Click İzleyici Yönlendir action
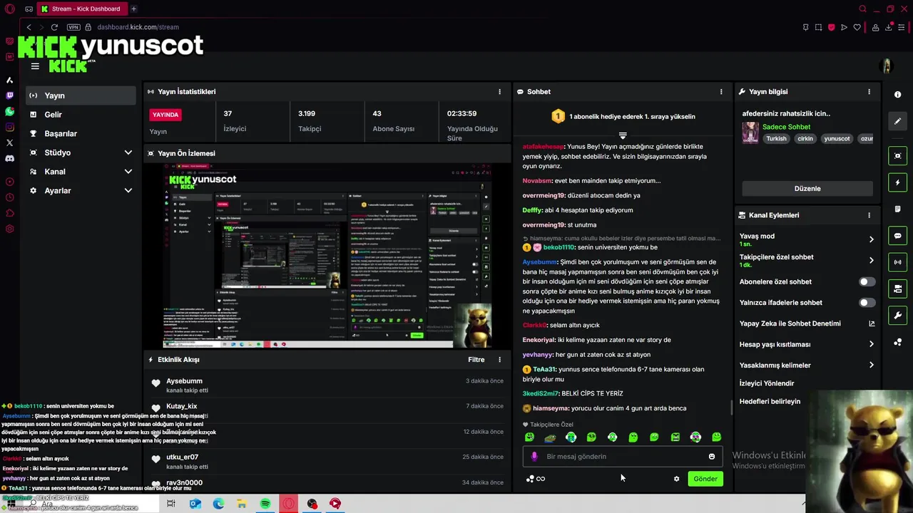 (x=766, y=383)
